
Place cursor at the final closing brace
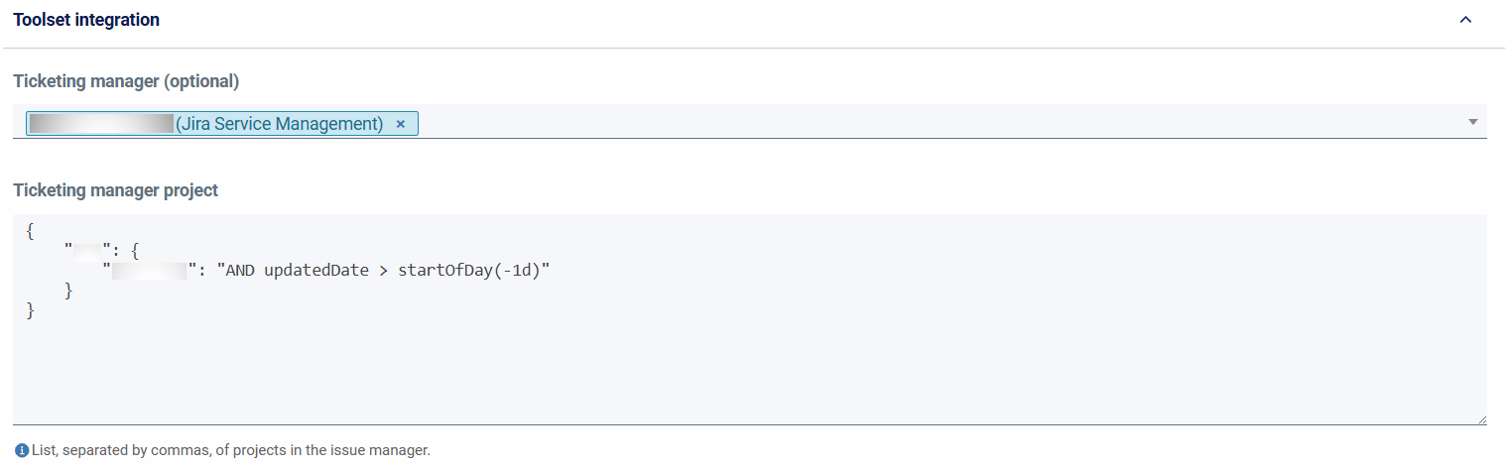(31, 311)
